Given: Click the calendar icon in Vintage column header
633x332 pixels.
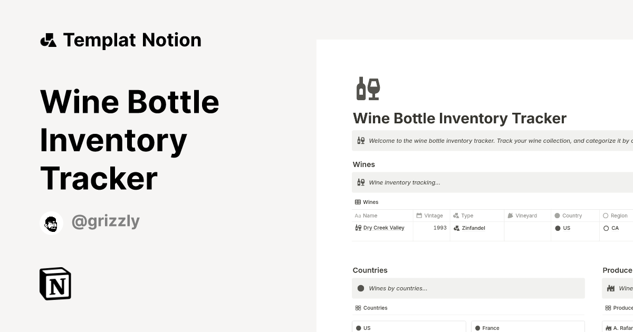Looking at the screenshot, I should click(419, 216).
